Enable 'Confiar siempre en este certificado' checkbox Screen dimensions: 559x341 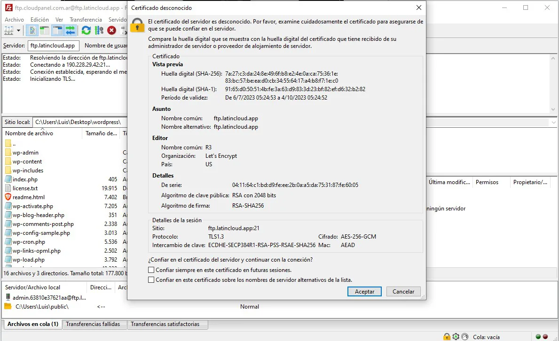coord(151,270)
